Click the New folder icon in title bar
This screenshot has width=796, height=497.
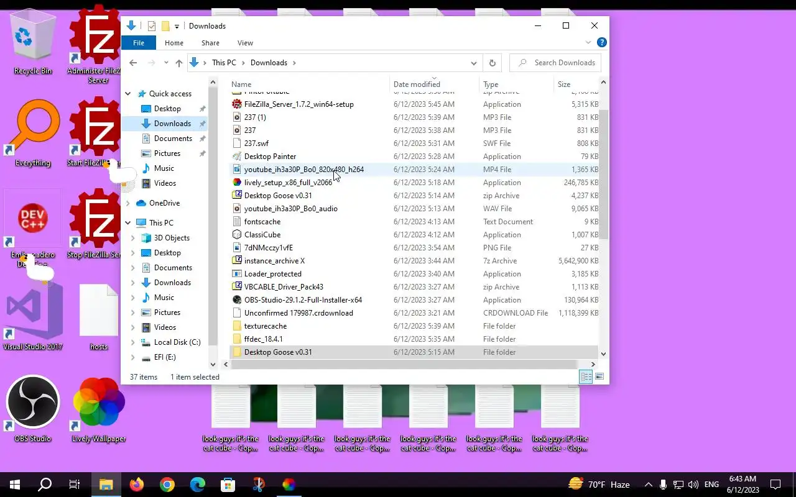165,26
